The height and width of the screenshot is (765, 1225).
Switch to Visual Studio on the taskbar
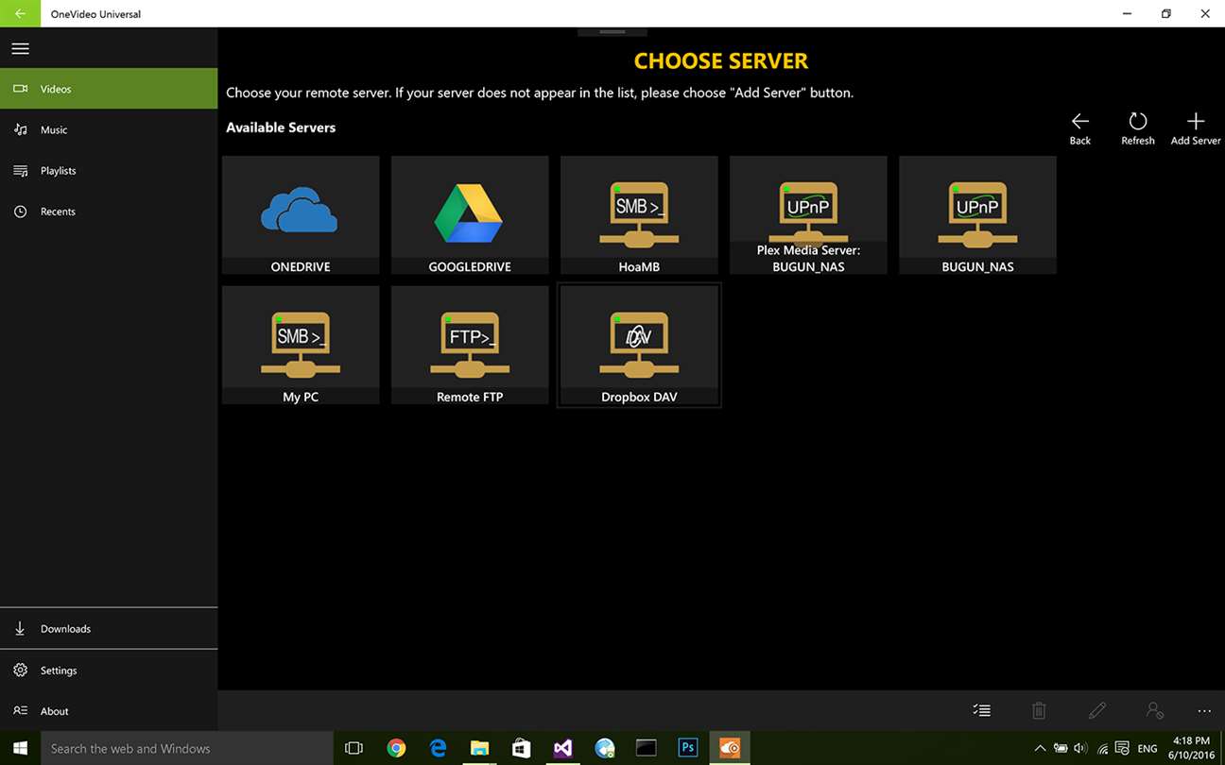tap(562, 748)
